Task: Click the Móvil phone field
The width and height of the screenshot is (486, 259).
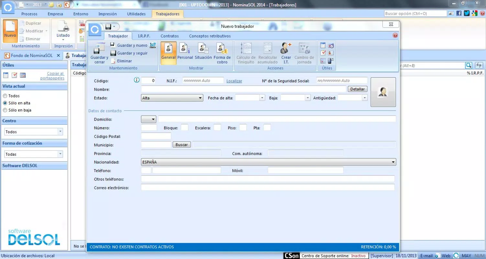Action: point(305,170)
